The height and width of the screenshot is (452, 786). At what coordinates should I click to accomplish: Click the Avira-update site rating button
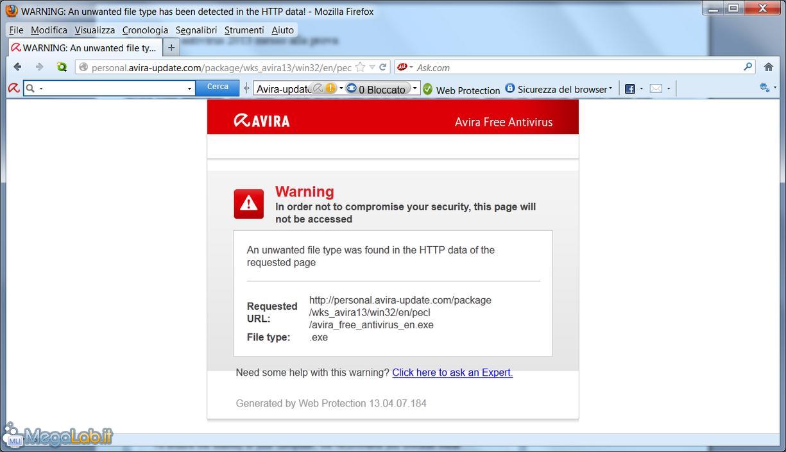pos(283,89)
